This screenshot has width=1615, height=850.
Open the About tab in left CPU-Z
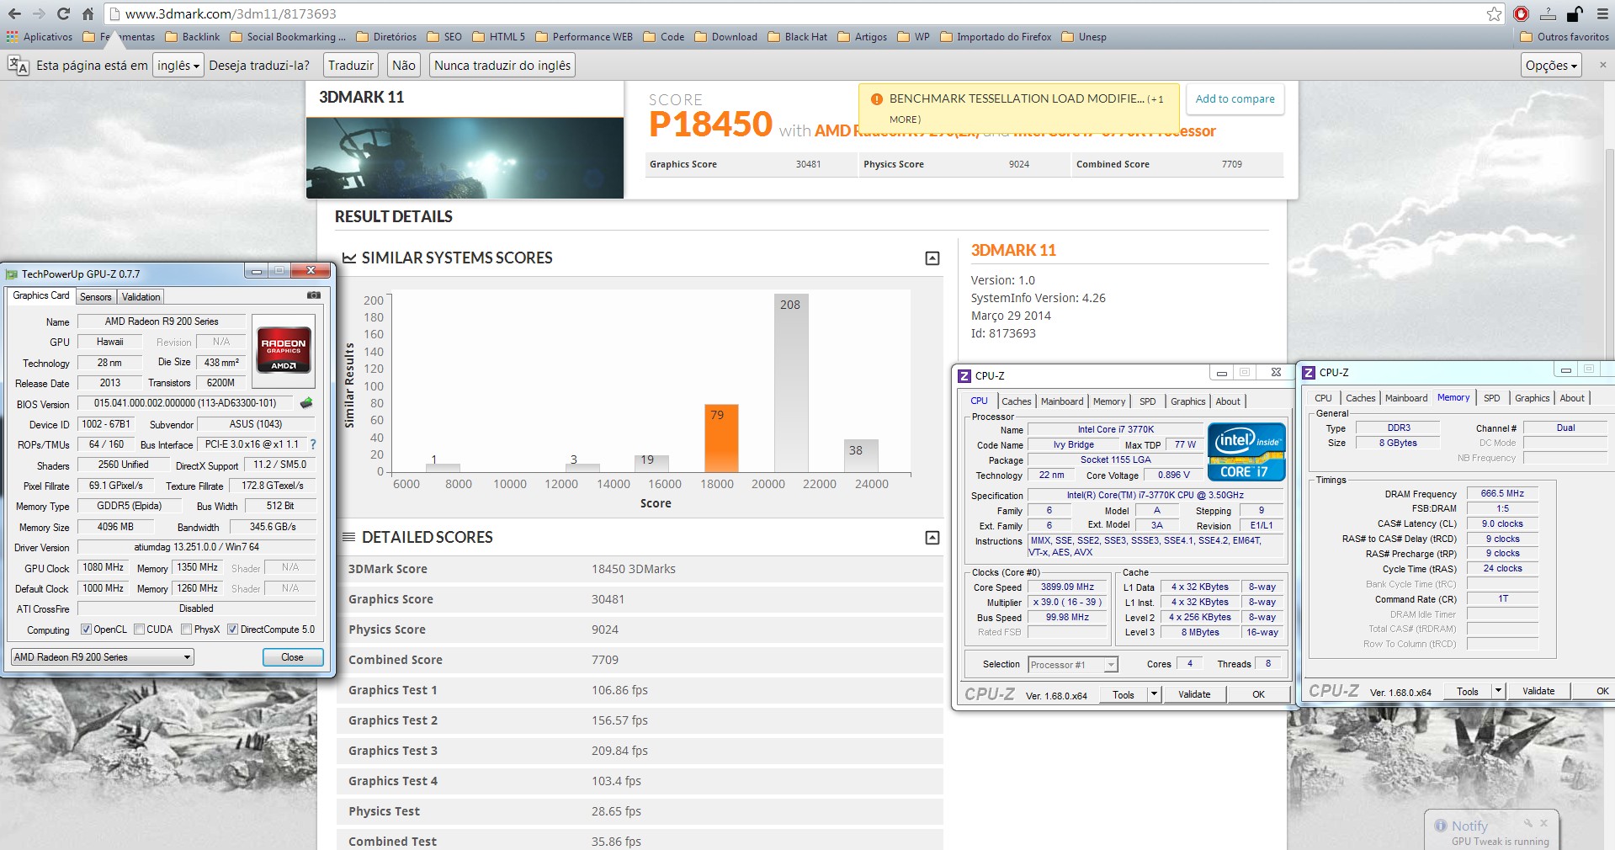tap(1228, 401)
